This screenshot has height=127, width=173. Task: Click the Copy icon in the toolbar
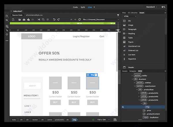(43, 20)
